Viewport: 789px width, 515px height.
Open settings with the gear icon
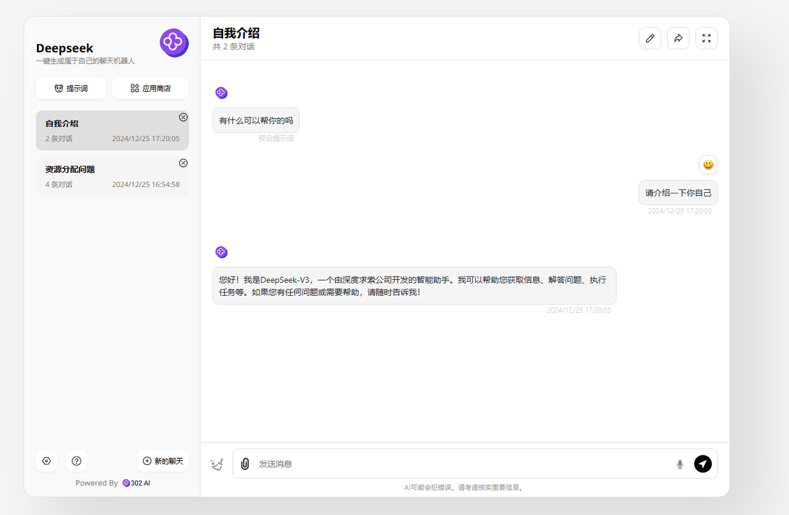pos(46,461)
